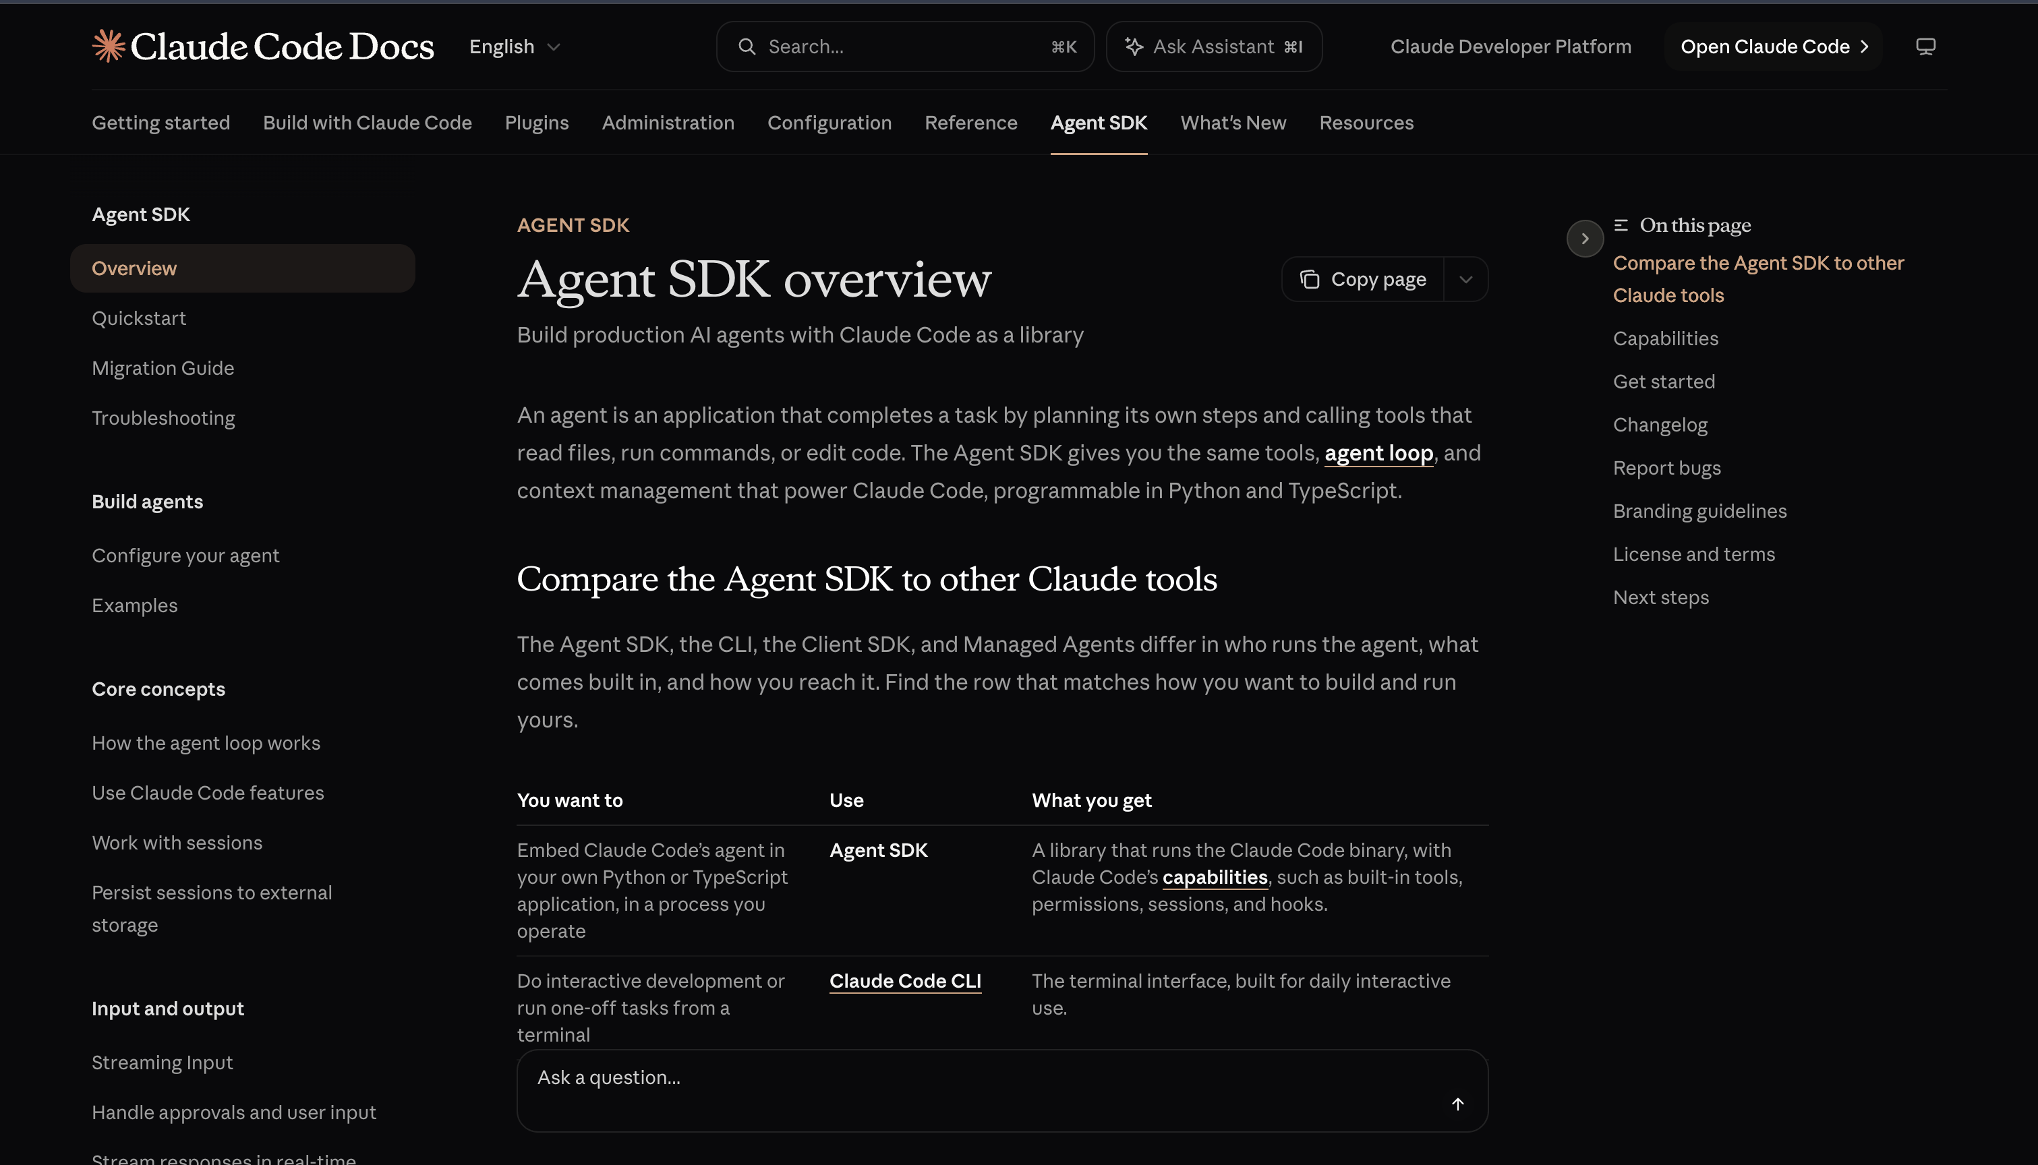This screenshot has width=2038, height=1165.
Task: Go to the Administration tab
Action: coord(668,123)
